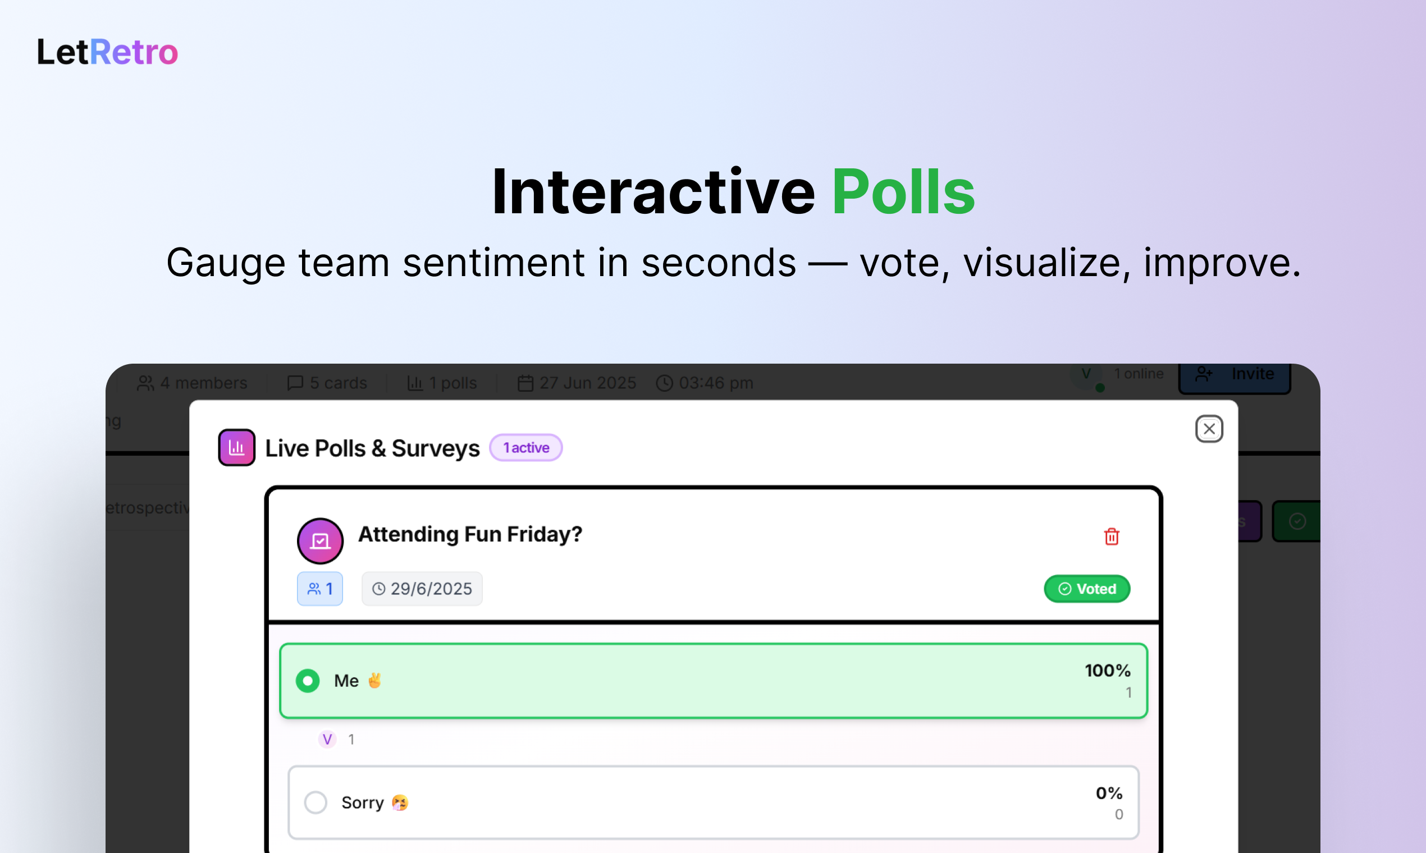The width and height of the screenshot is (1426, 853).
Task: Click the LetRetro logo
Action: pos(108,52)
